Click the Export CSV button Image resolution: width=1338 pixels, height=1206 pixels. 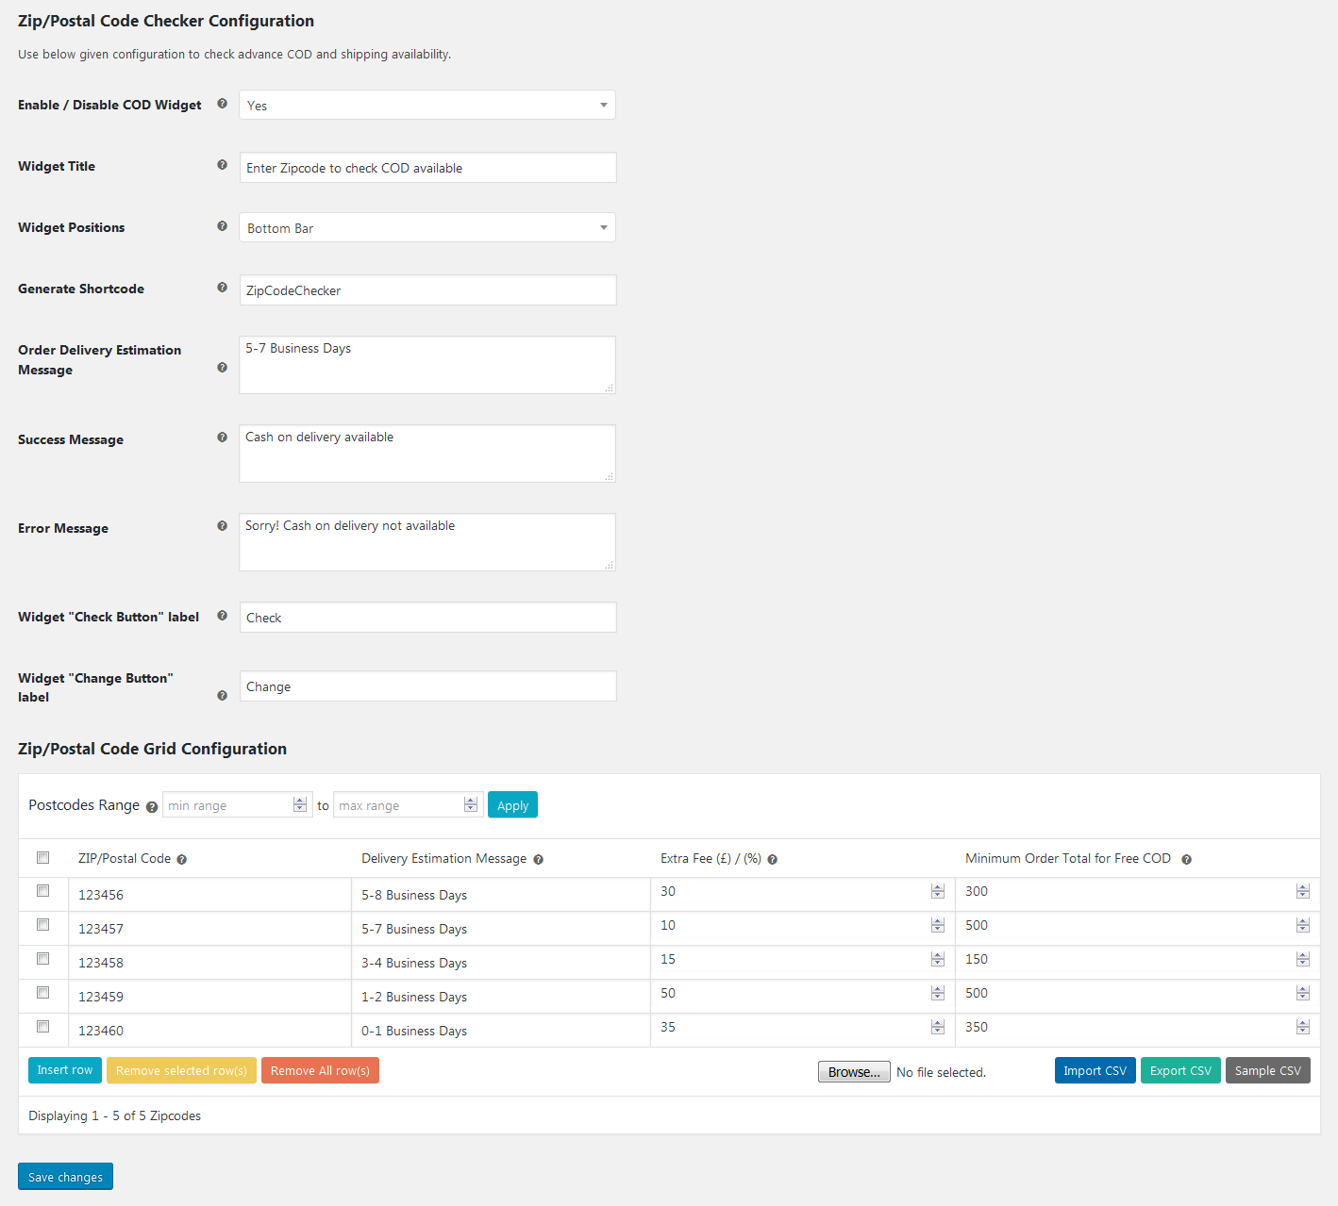click(x=1180, y=1071)
